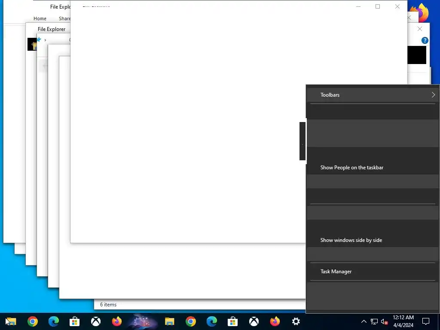Toggle Show People on the taskbar

[x=373, y=168]
